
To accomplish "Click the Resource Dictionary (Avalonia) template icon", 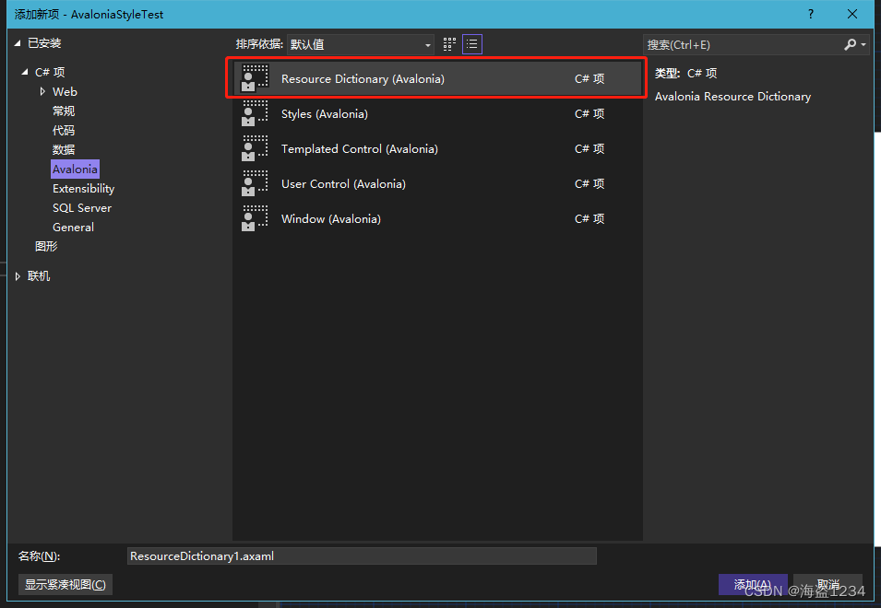I will click(x=255, y=78).
